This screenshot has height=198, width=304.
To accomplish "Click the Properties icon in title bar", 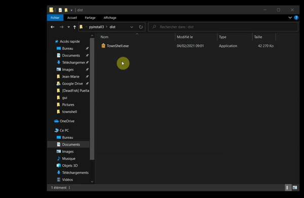I will [x=60, y=10].
